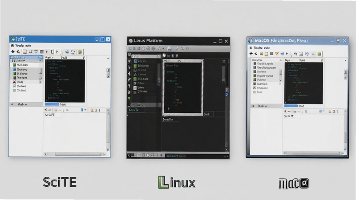
Task: Open the blue dropdown in SciTE output toolbar
Action: (x=83, y=110)
